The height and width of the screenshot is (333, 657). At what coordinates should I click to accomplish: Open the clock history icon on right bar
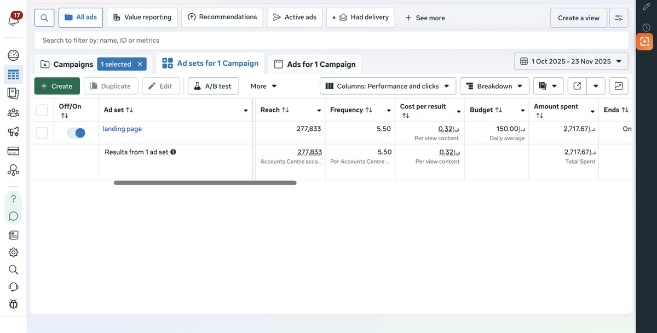[646, 27]
